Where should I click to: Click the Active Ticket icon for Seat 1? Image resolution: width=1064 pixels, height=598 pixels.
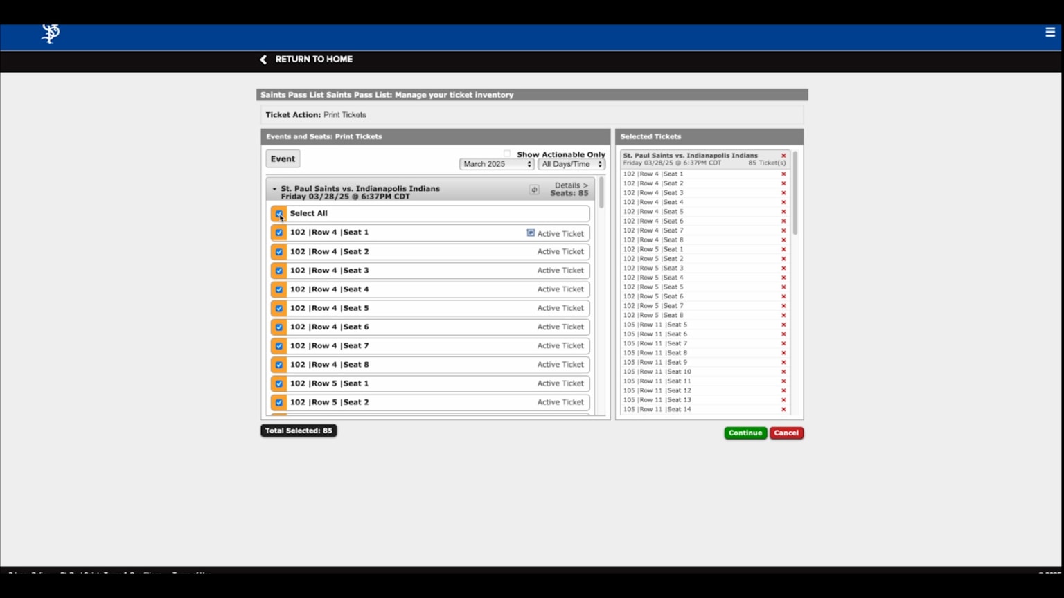[x=531, y=233]
